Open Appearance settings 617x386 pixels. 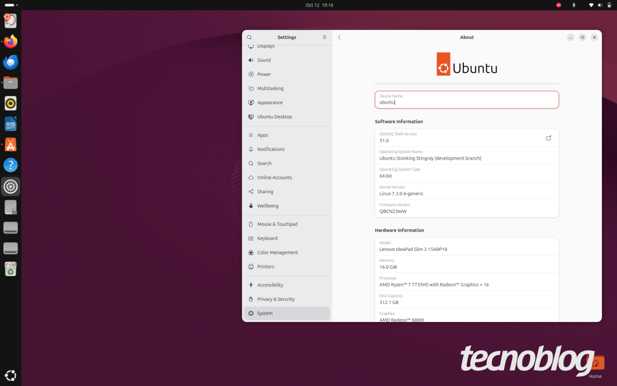(x=287, y=102)
